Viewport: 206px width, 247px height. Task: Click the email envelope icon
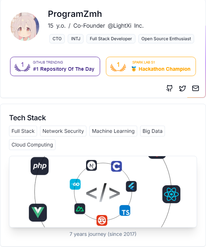[196, 88]
